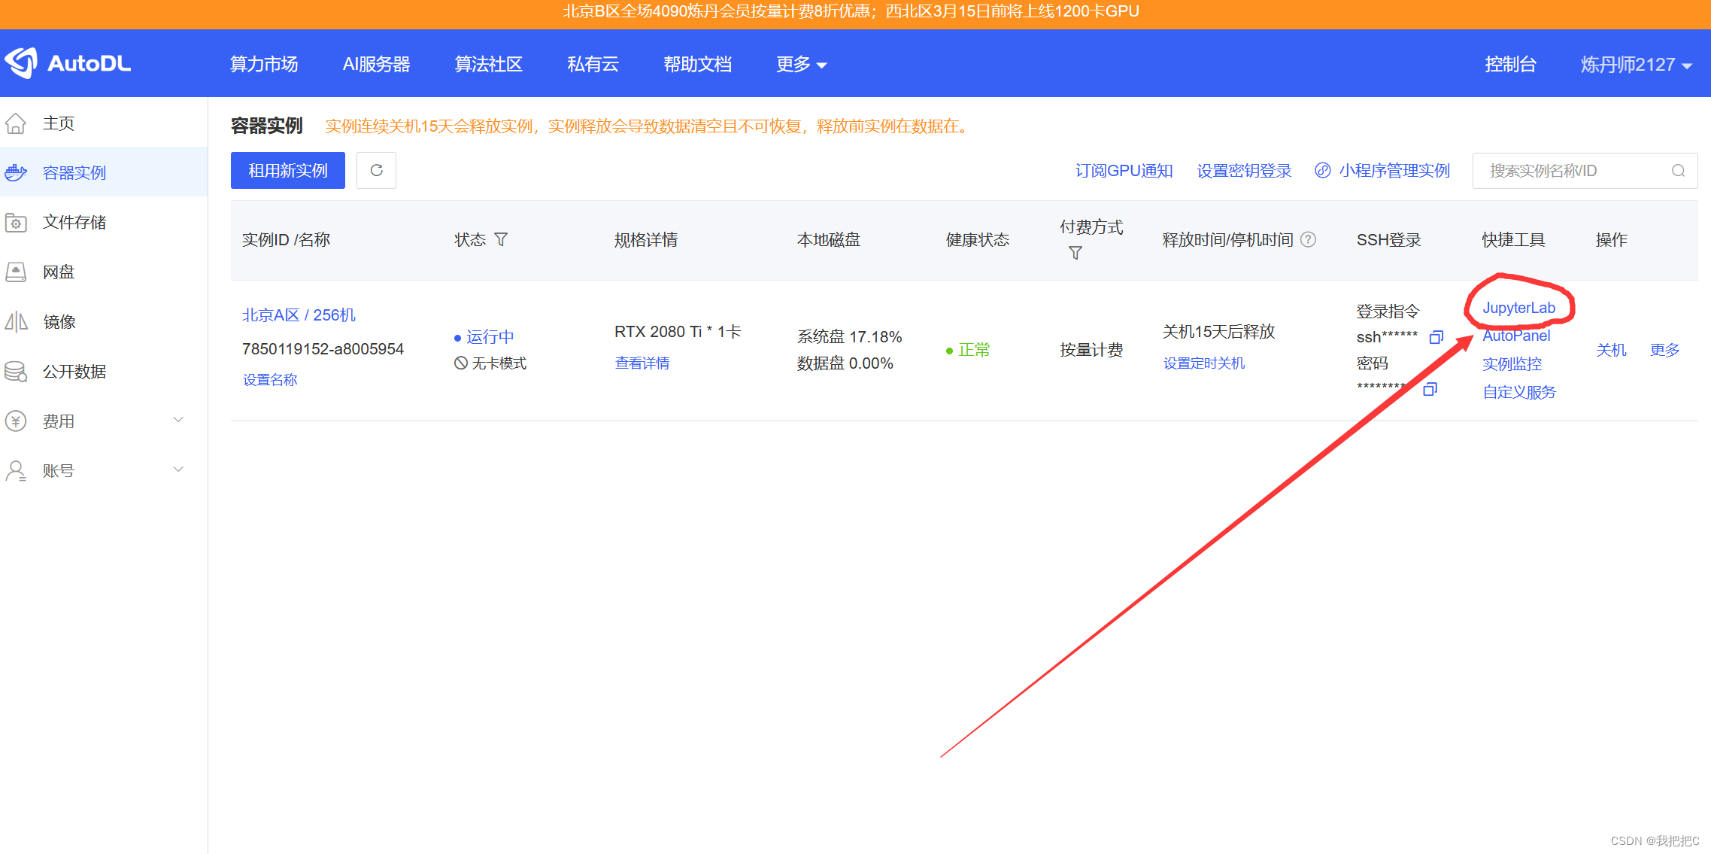Click the refresh icon beside 租用新实例
This screenshot has height=854, width=1711.
(x=376, y=171)
